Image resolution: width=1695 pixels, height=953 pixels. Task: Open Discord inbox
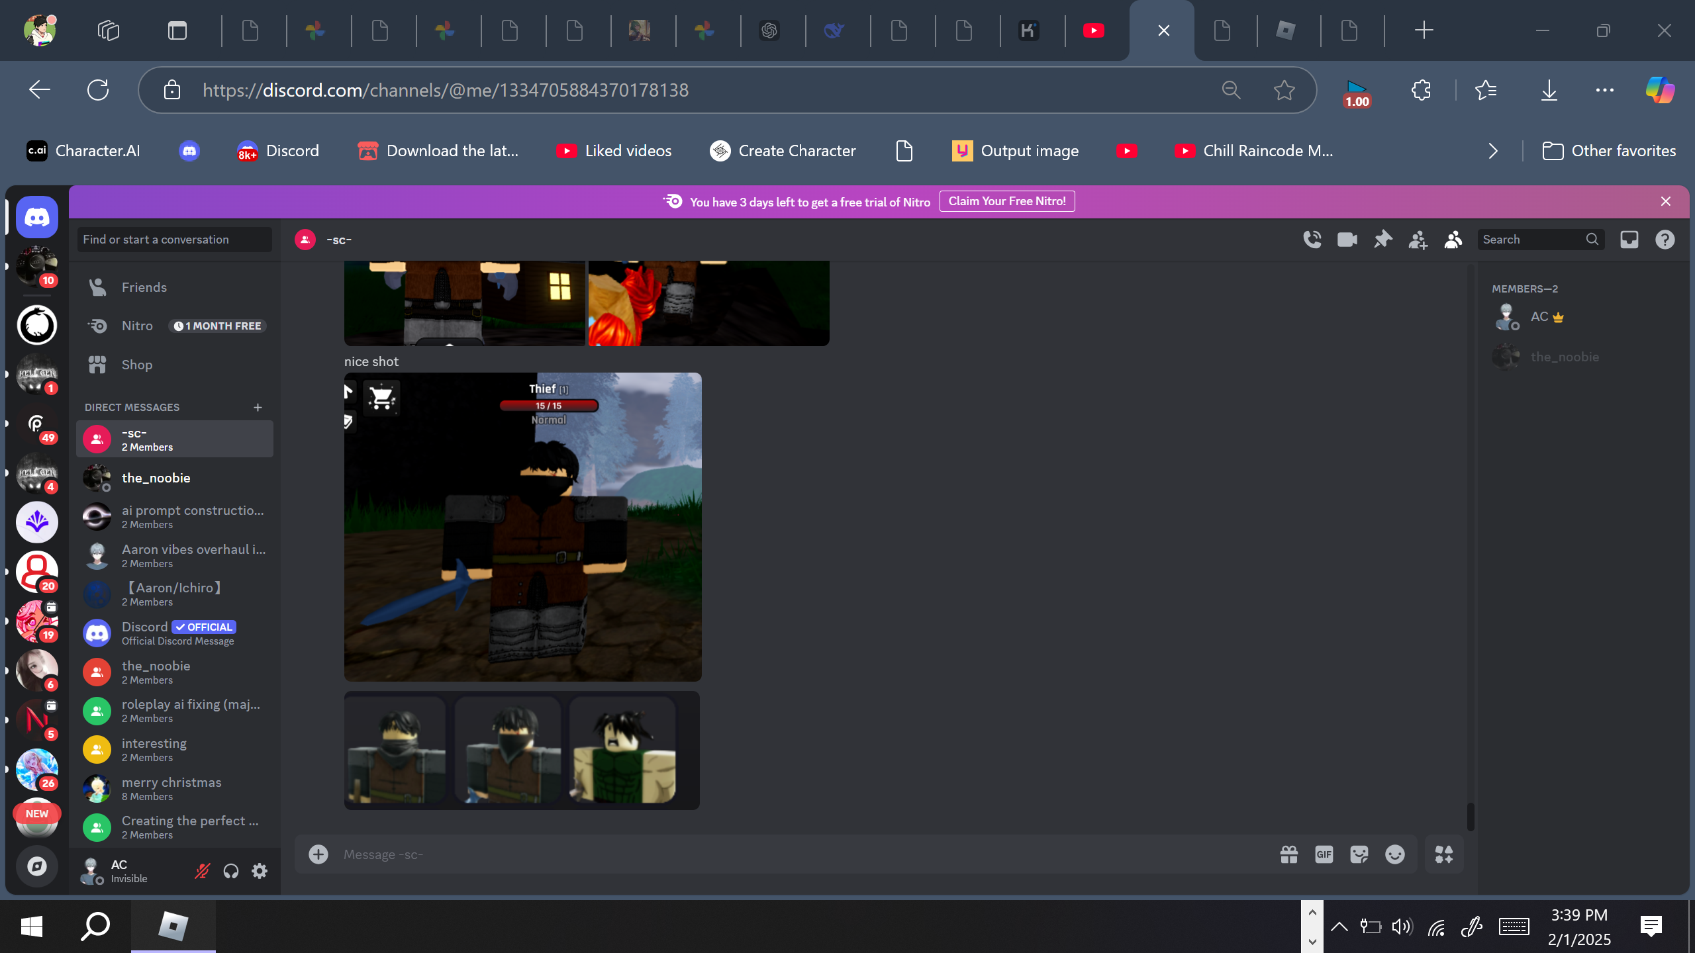pos(1629,240)
